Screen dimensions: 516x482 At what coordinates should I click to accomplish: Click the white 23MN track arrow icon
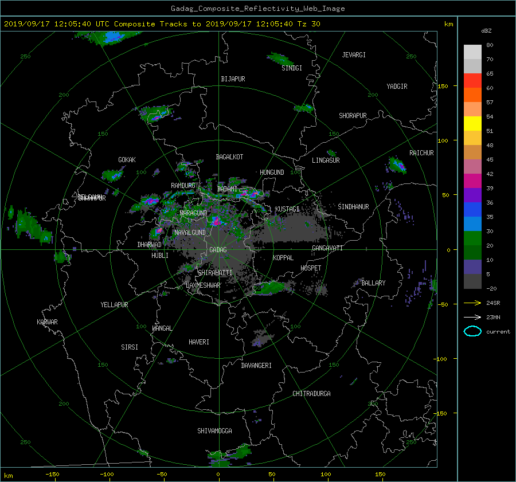472,317
